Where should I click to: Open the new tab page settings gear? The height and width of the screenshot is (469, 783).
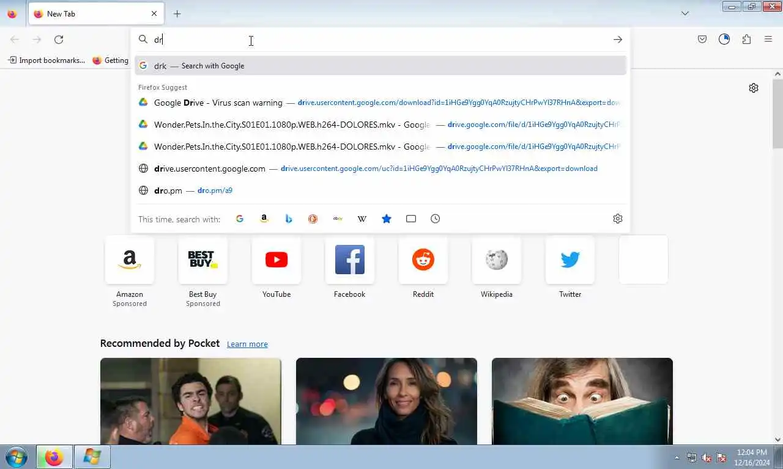tap(754, 88)
